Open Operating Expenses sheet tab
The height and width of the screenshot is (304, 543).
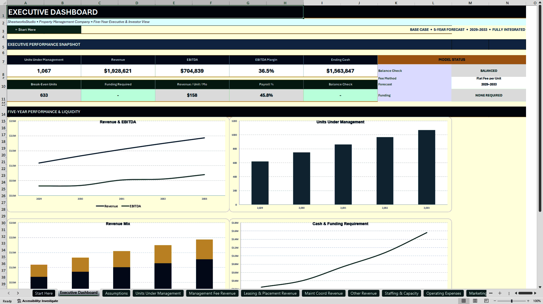point(443,293)
